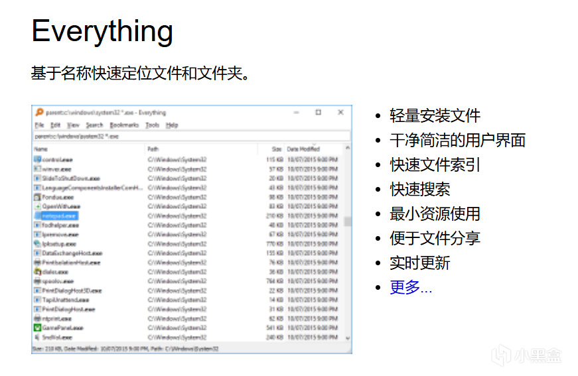Open the Bookmarks menu

pos(124,125)
